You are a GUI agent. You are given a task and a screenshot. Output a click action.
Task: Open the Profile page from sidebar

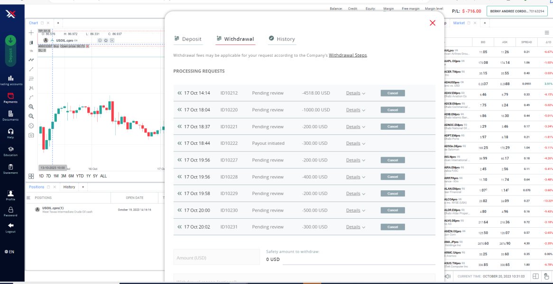point(10,195)
